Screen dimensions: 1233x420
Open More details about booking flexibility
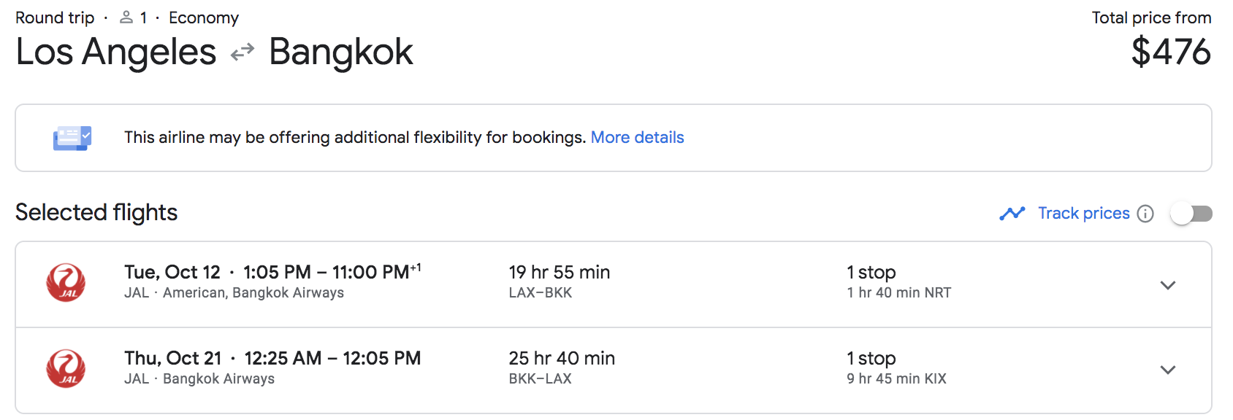[x=637, y=137]
